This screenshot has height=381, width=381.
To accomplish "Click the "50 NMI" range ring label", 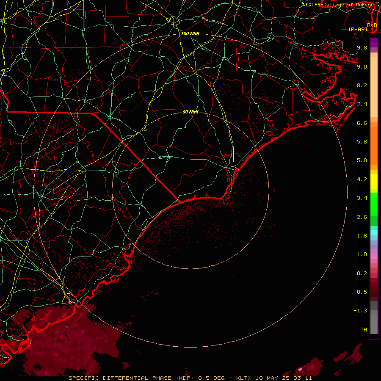I will [190, 112].
